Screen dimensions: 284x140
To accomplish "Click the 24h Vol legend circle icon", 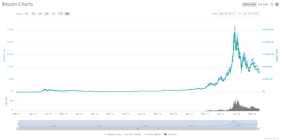I will [x=165, y=134].
